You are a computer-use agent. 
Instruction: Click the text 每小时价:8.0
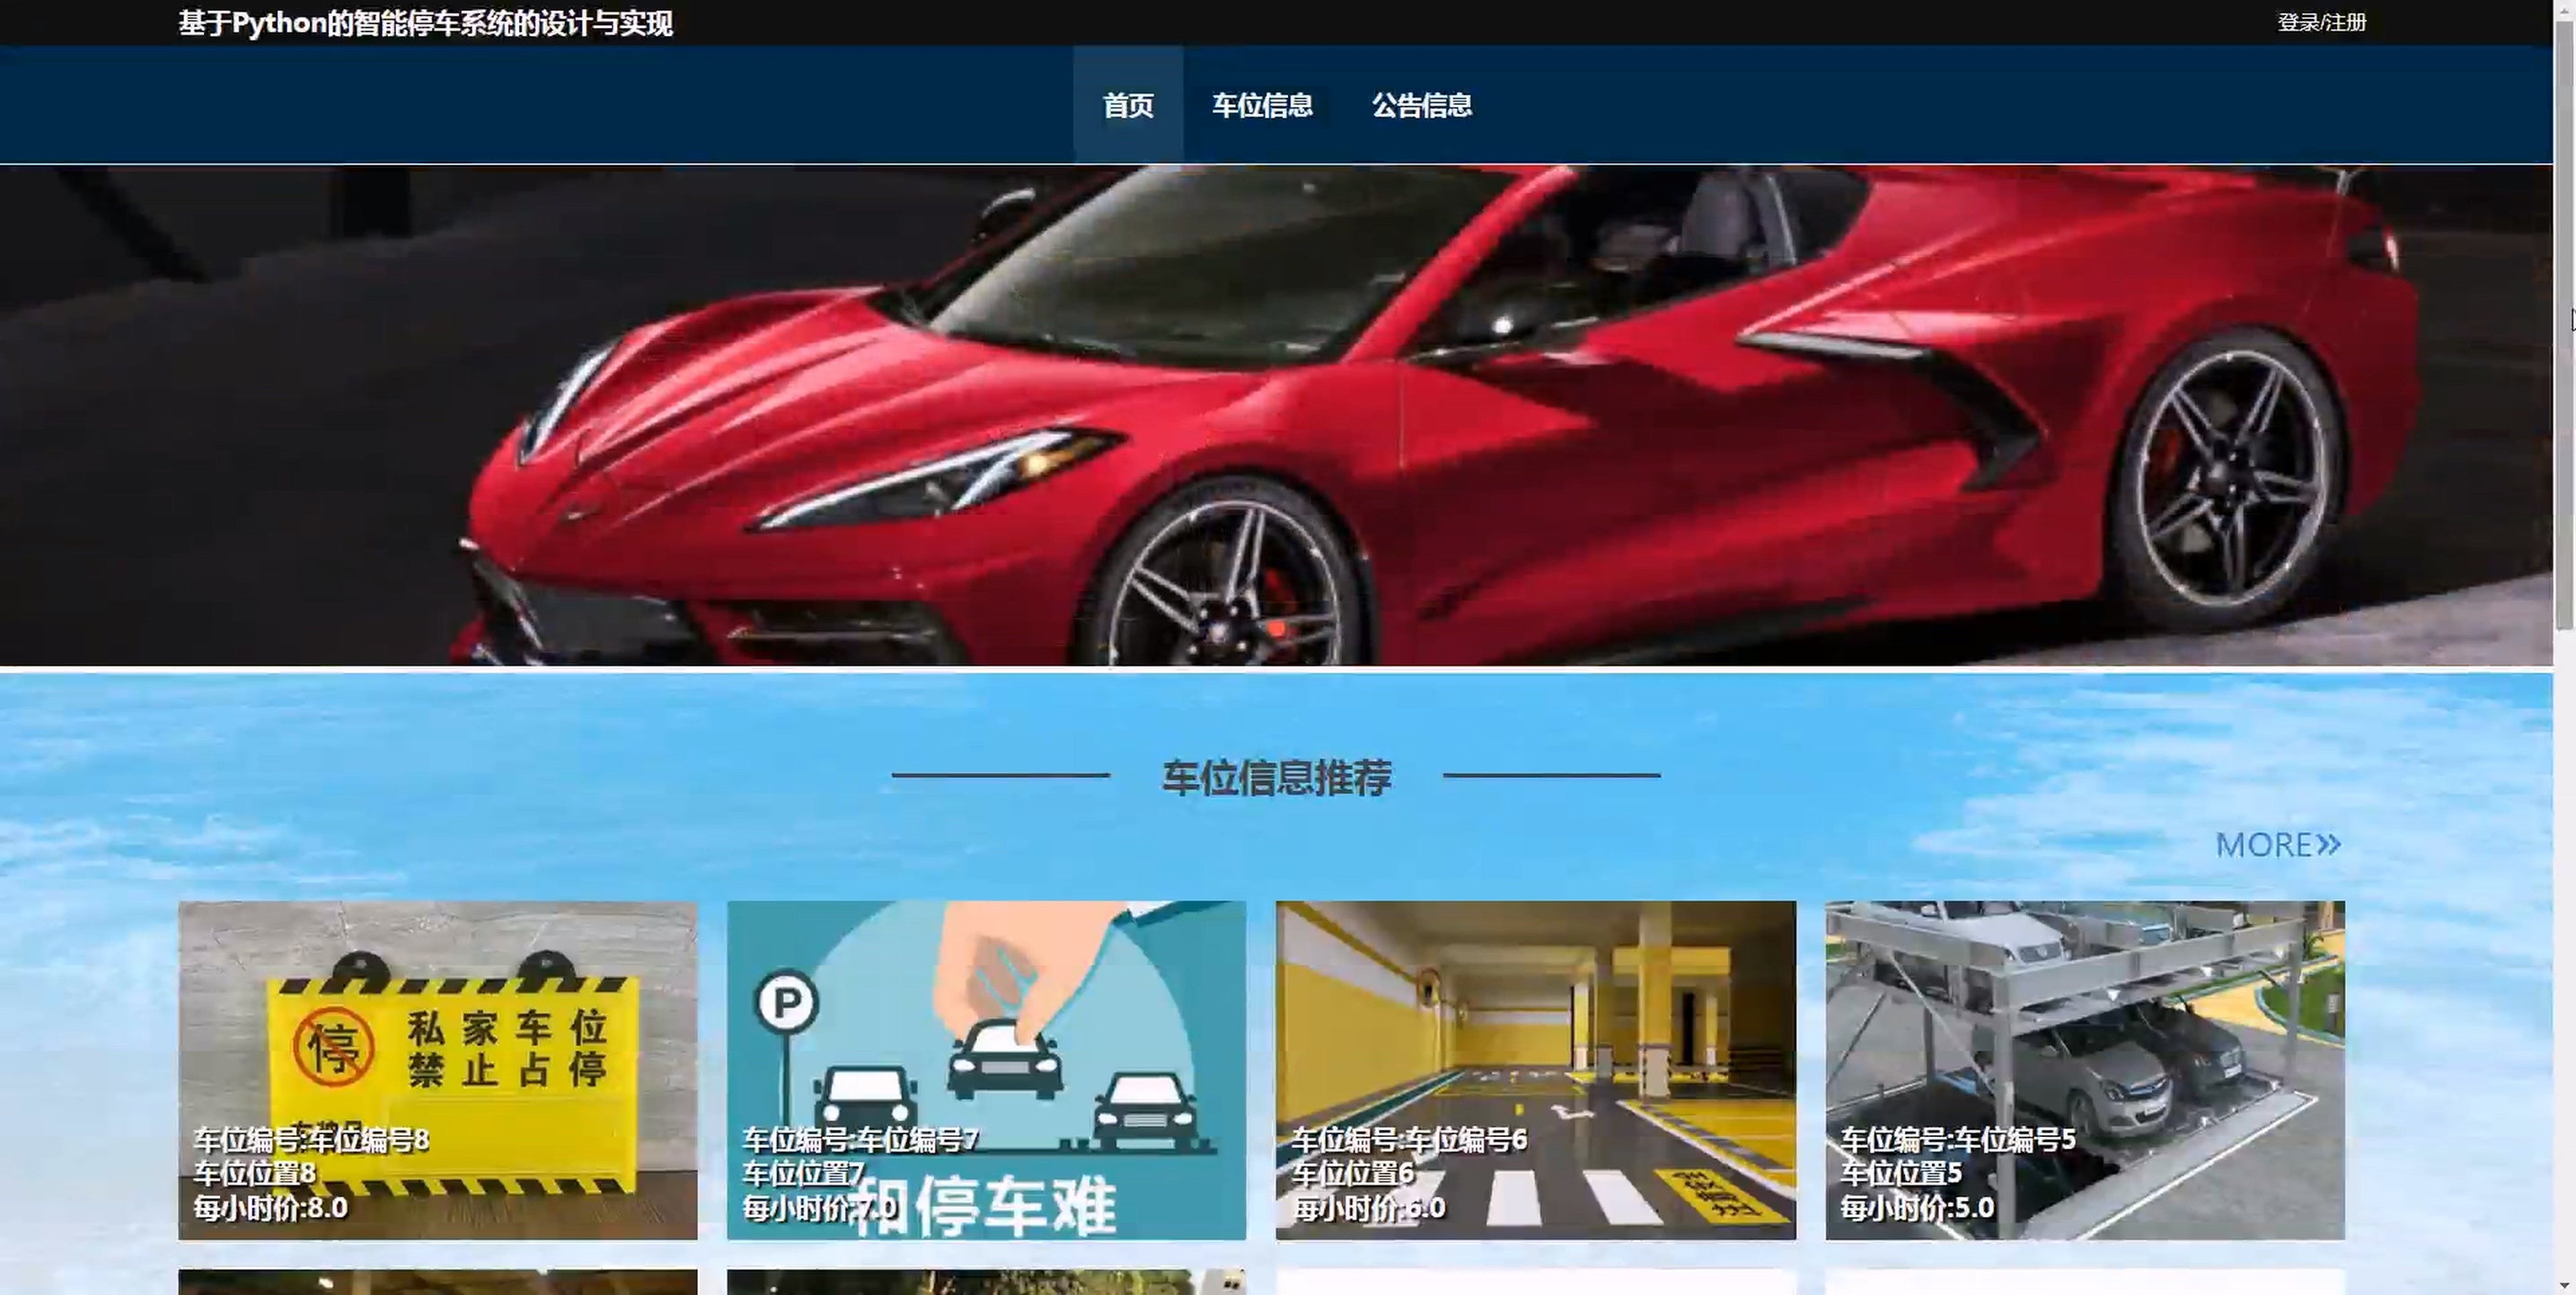pos(270,1208)
